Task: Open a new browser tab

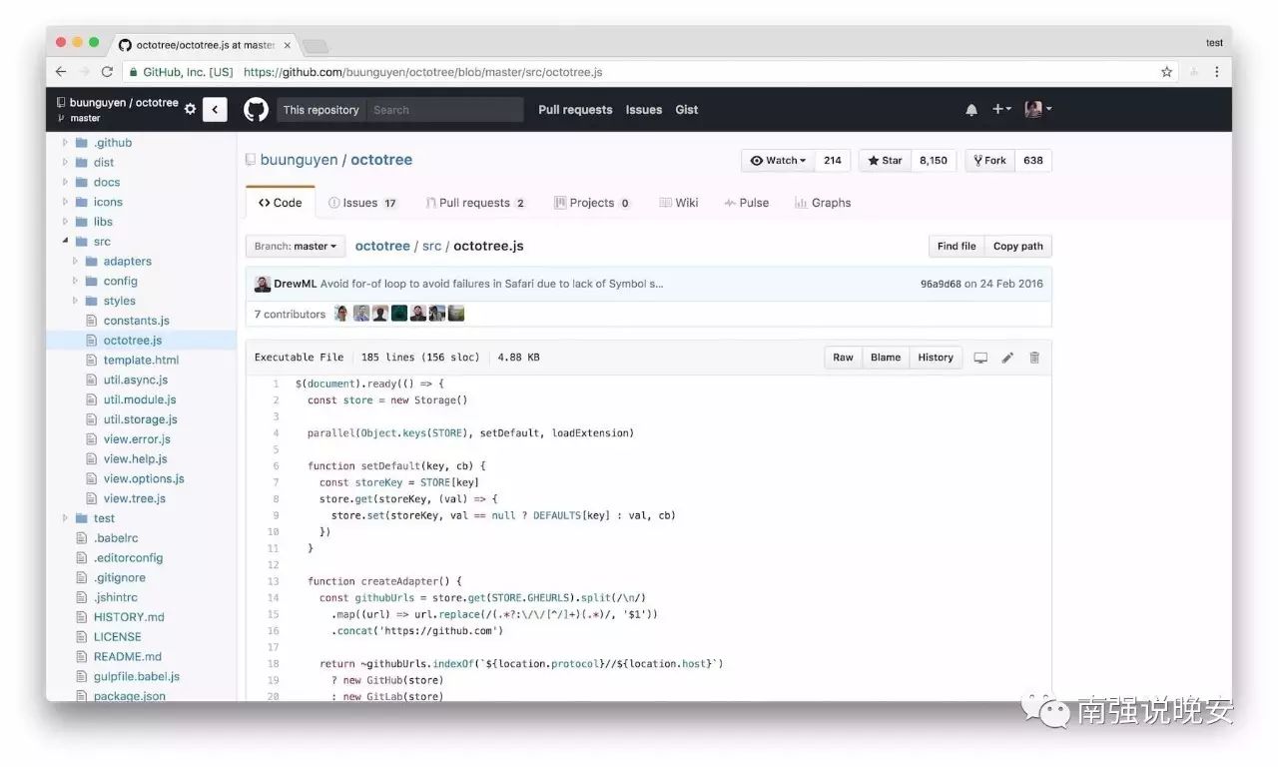Action: [x=316, y=46]
